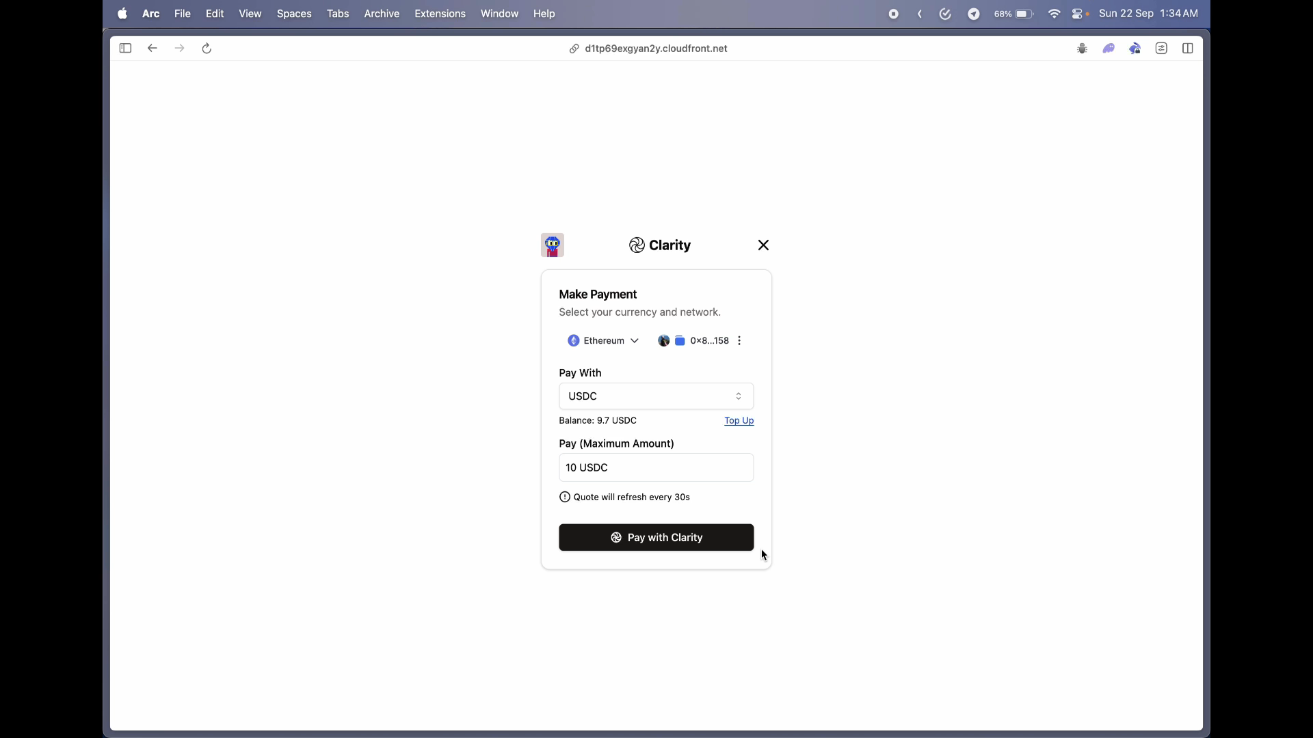Click the chevron menu bar icon

tap(920, 14)
